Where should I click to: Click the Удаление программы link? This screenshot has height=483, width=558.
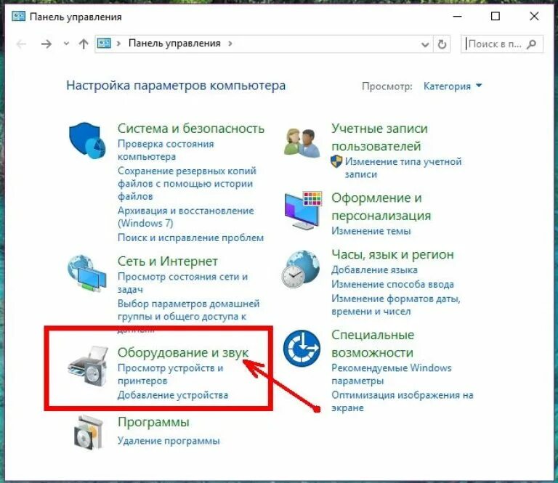(169, 441)
